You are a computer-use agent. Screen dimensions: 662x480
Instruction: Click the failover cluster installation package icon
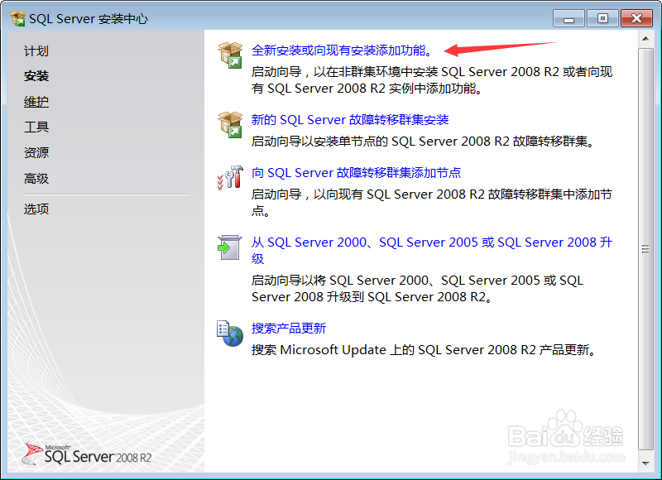230,125
